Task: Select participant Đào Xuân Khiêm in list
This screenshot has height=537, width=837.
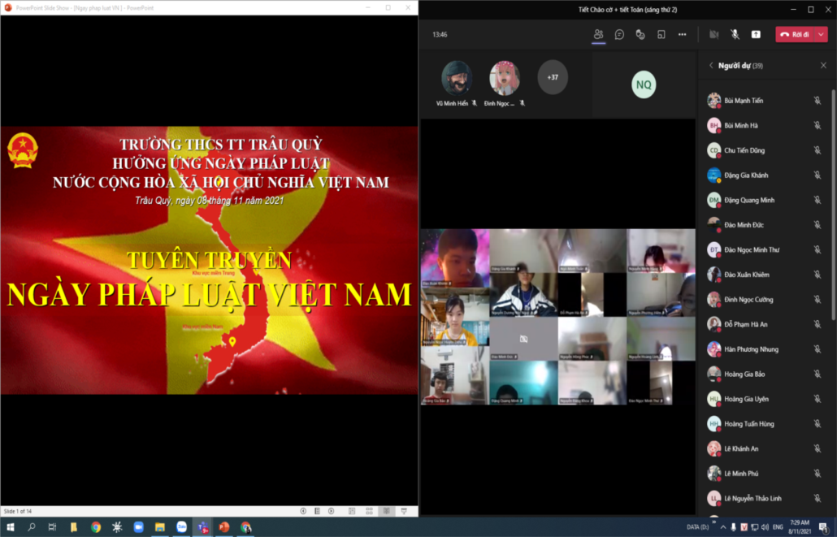Action: 746,275
